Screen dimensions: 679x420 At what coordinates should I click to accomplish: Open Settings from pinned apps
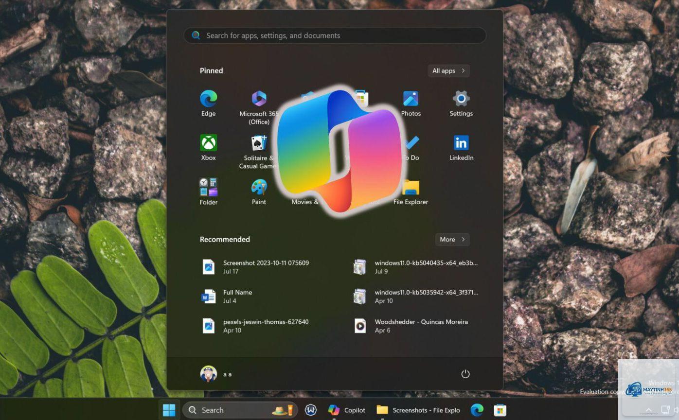click(461, 103)
